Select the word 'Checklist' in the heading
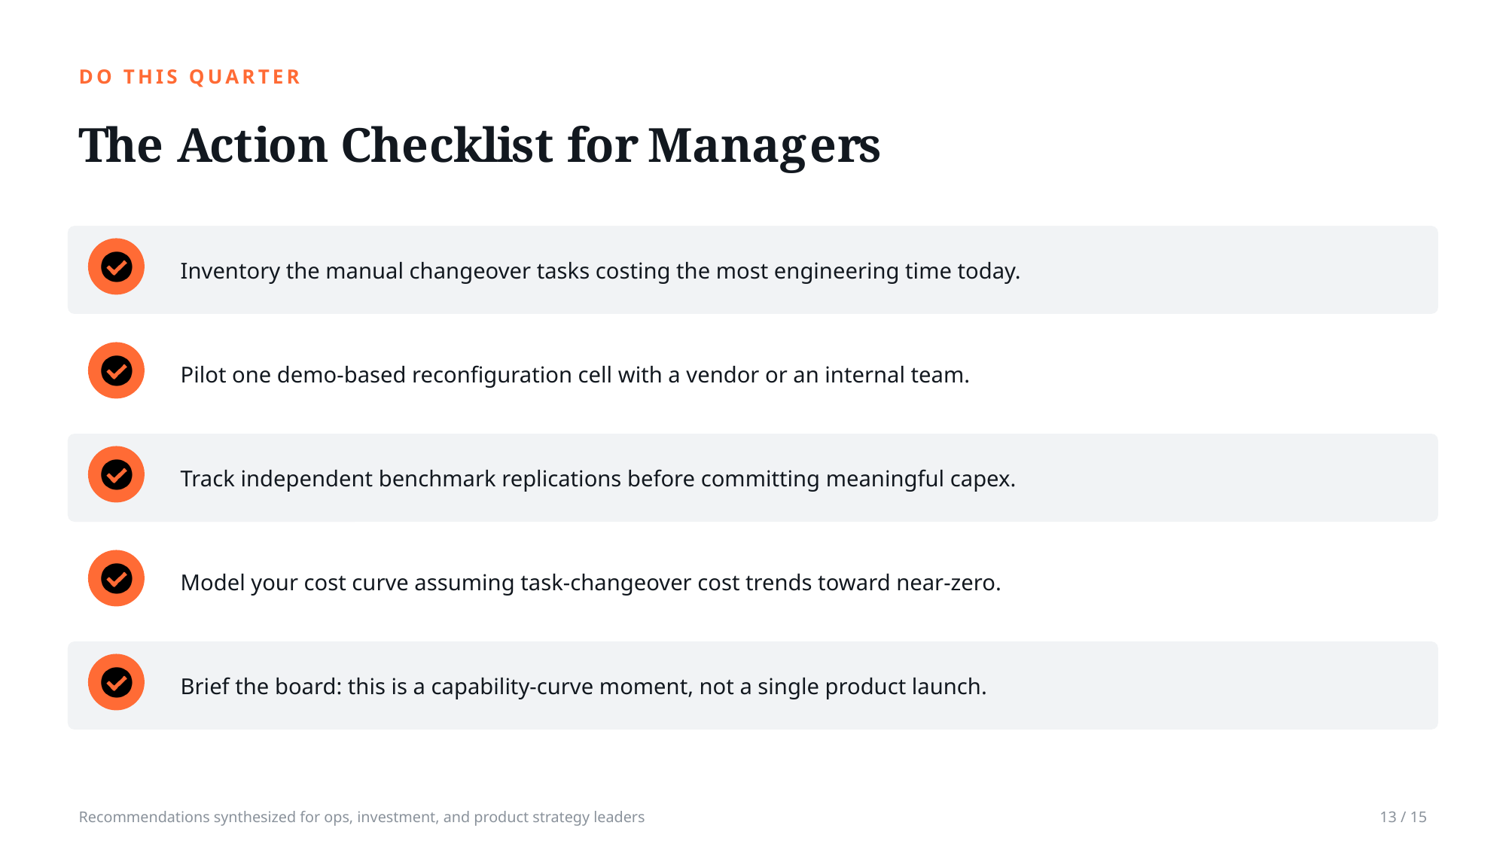1506x847 pixels. [447, 145]
